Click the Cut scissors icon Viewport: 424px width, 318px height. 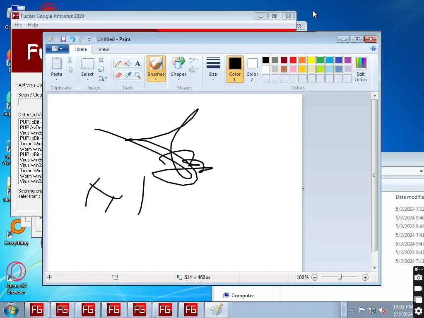click(70, 60)
